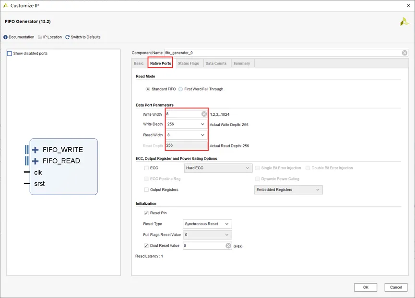Viewport: 415px width, 298px height.
Task: Open the Data Counts tab
Action: coord(216,64)
